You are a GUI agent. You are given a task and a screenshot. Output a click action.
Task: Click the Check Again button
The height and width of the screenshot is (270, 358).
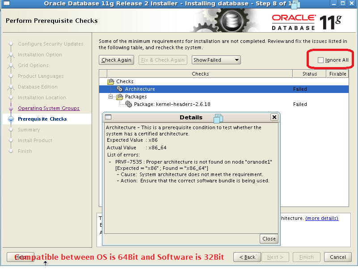[x=116, y=60]
